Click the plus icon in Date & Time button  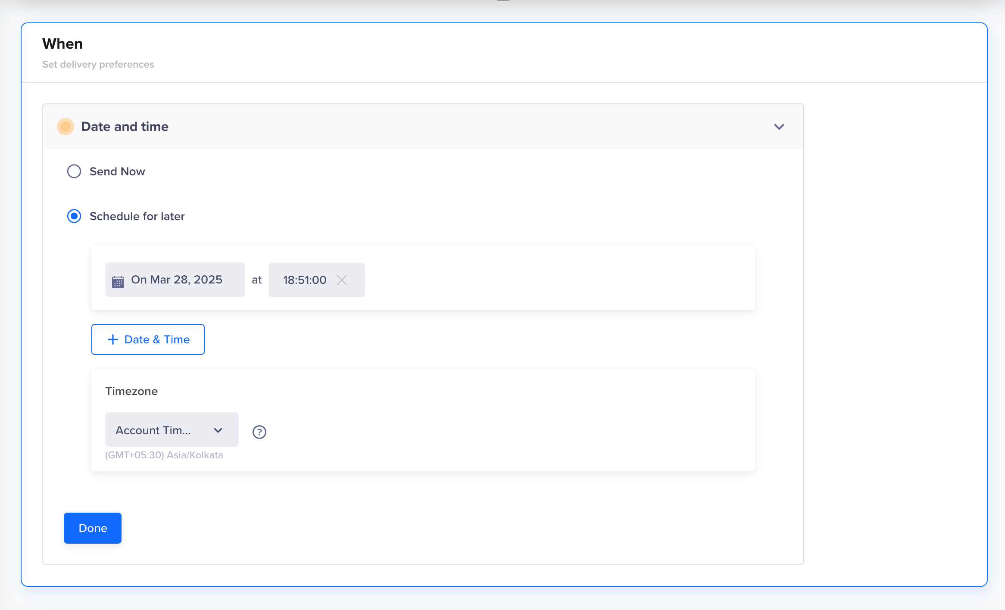click(x=112, y=339)
